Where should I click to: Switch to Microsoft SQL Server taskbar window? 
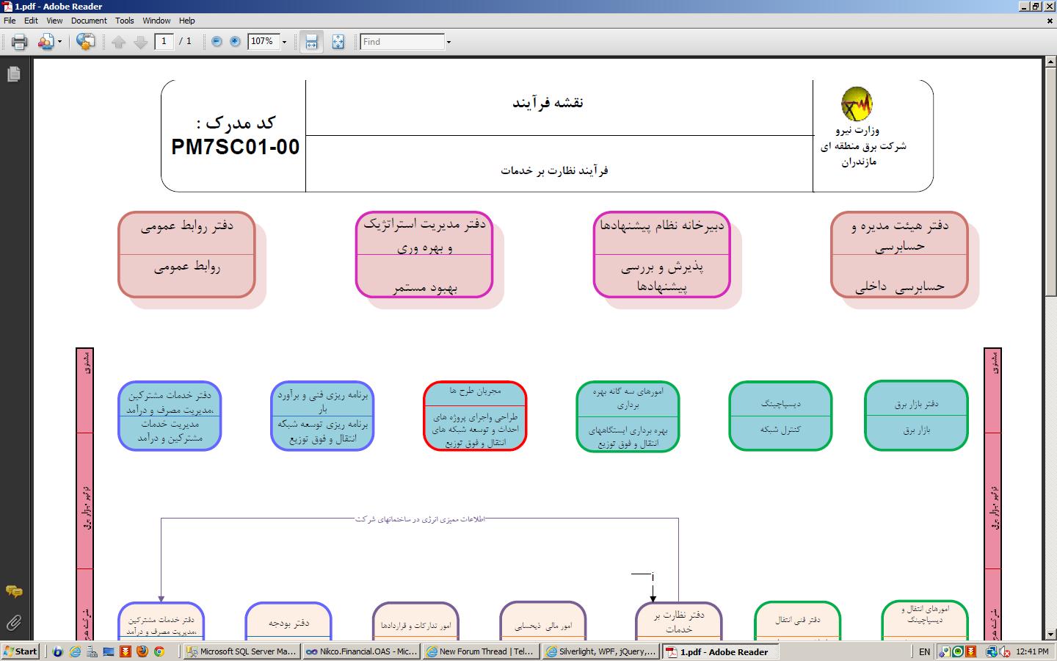click(x=241, y=651)
